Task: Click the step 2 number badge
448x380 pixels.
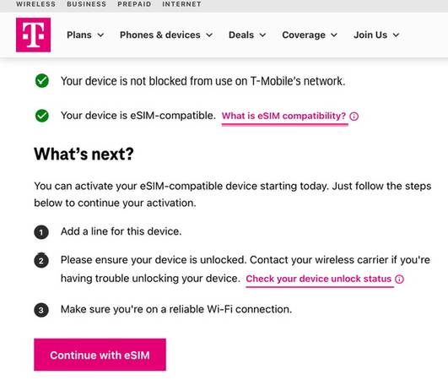Action: [x=41, y=260]
